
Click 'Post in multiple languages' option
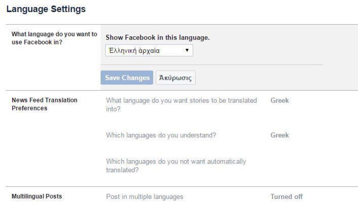pos(145,197)
